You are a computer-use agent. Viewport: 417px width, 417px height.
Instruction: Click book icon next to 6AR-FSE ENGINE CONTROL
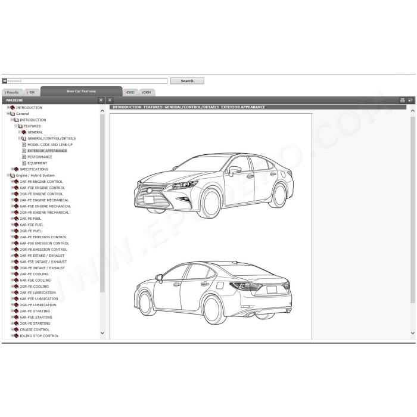[x=16, y=188]
